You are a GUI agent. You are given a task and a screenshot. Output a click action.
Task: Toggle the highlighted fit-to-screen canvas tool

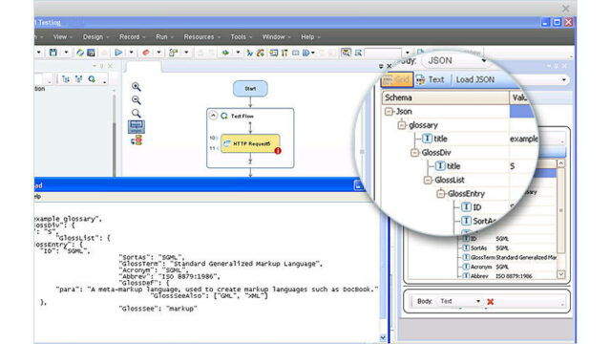click(x=136, y=126)
